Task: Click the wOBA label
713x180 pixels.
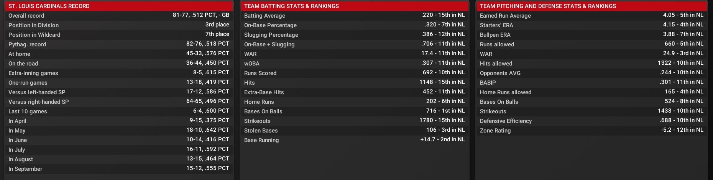Action: (x=252, y=64)
